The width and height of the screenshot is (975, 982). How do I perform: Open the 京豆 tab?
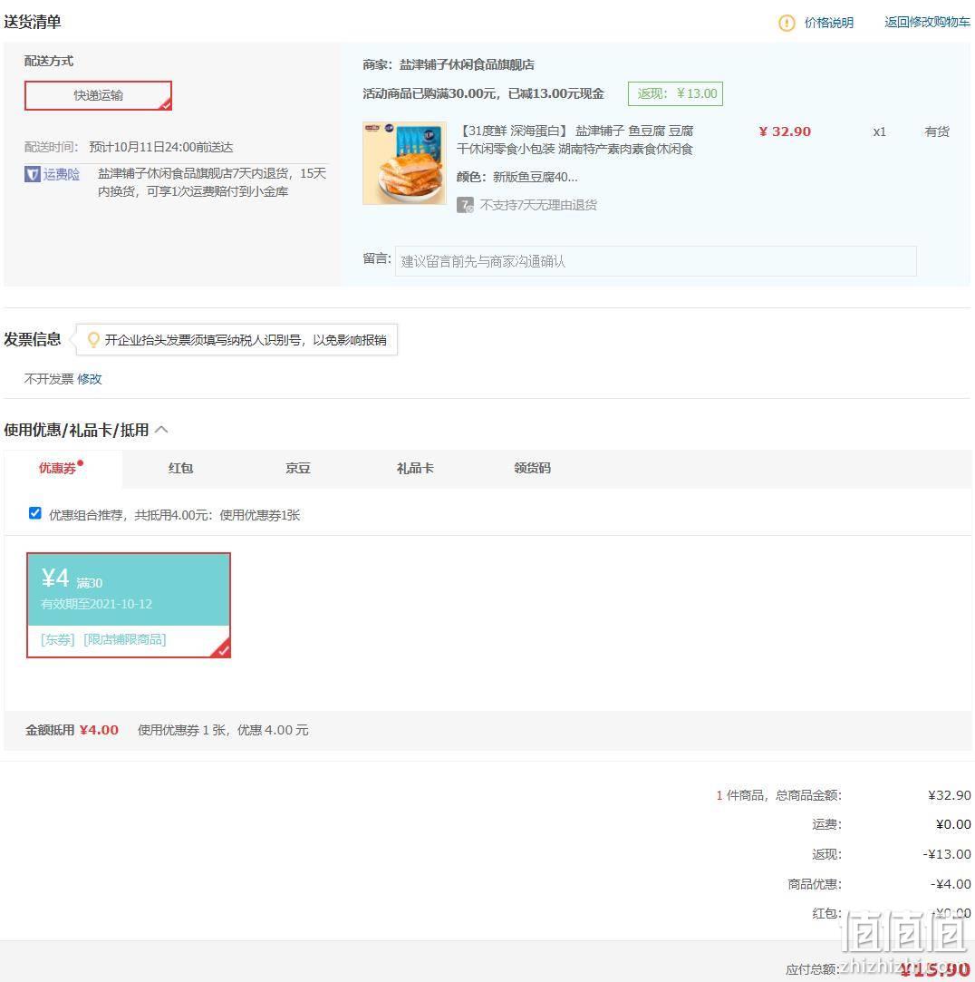tap(298, 468)
